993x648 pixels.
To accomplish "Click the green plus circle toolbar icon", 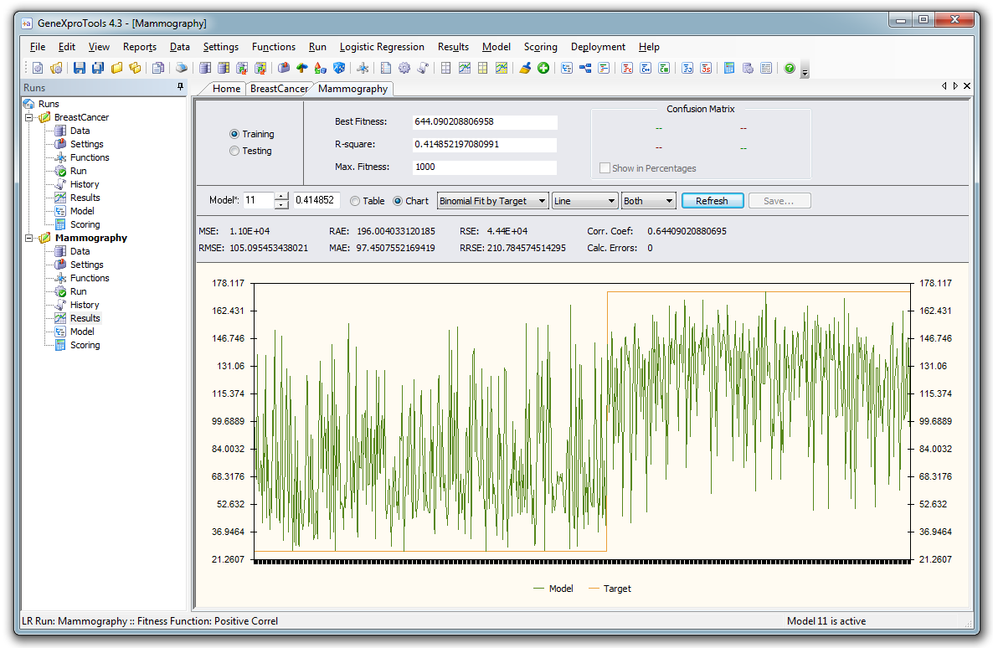I will (x=543, y=69).
